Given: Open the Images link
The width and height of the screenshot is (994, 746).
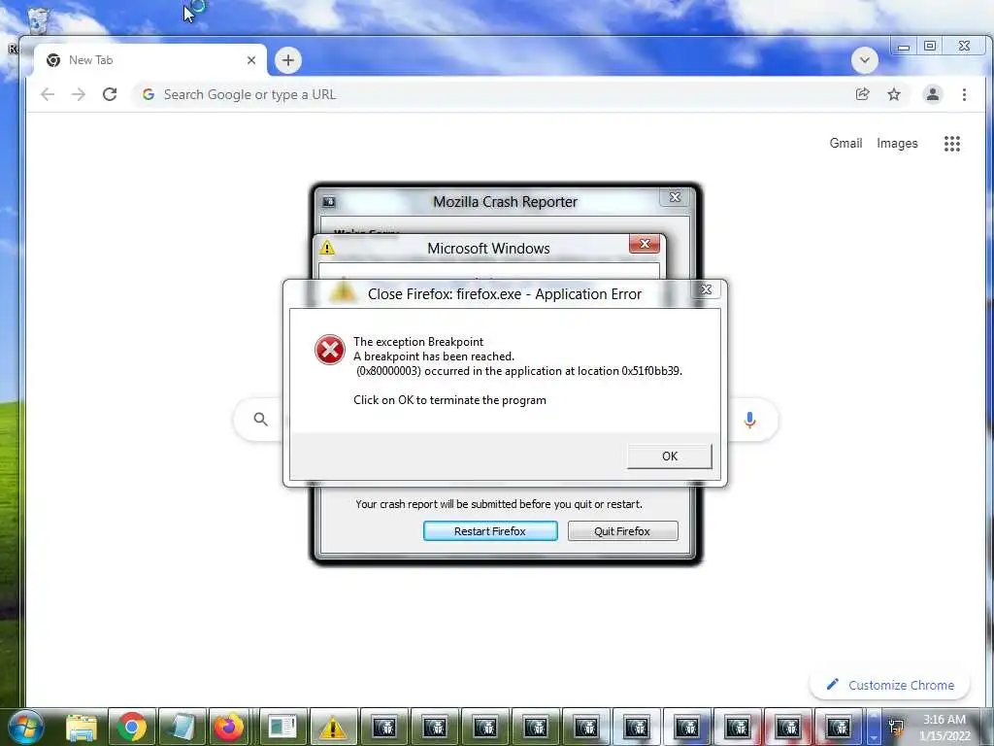Looking at the screenshot, I should 897,144.
